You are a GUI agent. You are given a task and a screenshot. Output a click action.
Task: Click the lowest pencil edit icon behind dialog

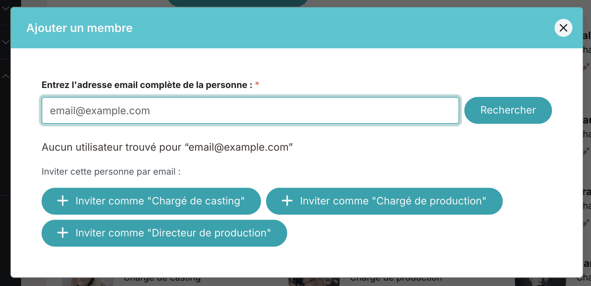587,223
